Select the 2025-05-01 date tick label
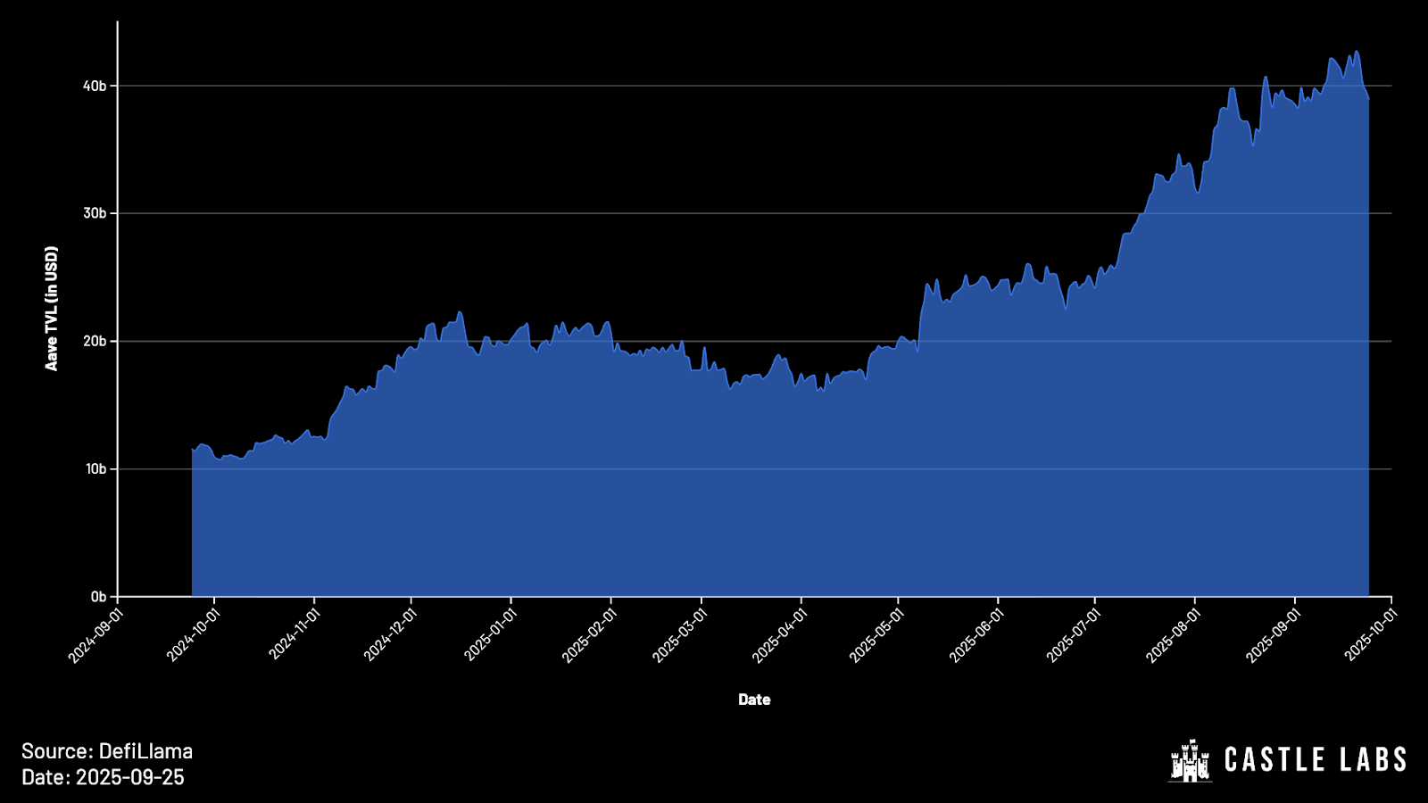Viewport: 1428px width, 803px height. tap(876, 635)
